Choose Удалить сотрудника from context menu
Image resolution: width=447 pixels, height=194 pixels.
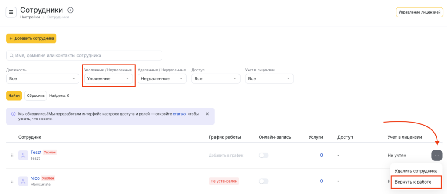[416, 171]
